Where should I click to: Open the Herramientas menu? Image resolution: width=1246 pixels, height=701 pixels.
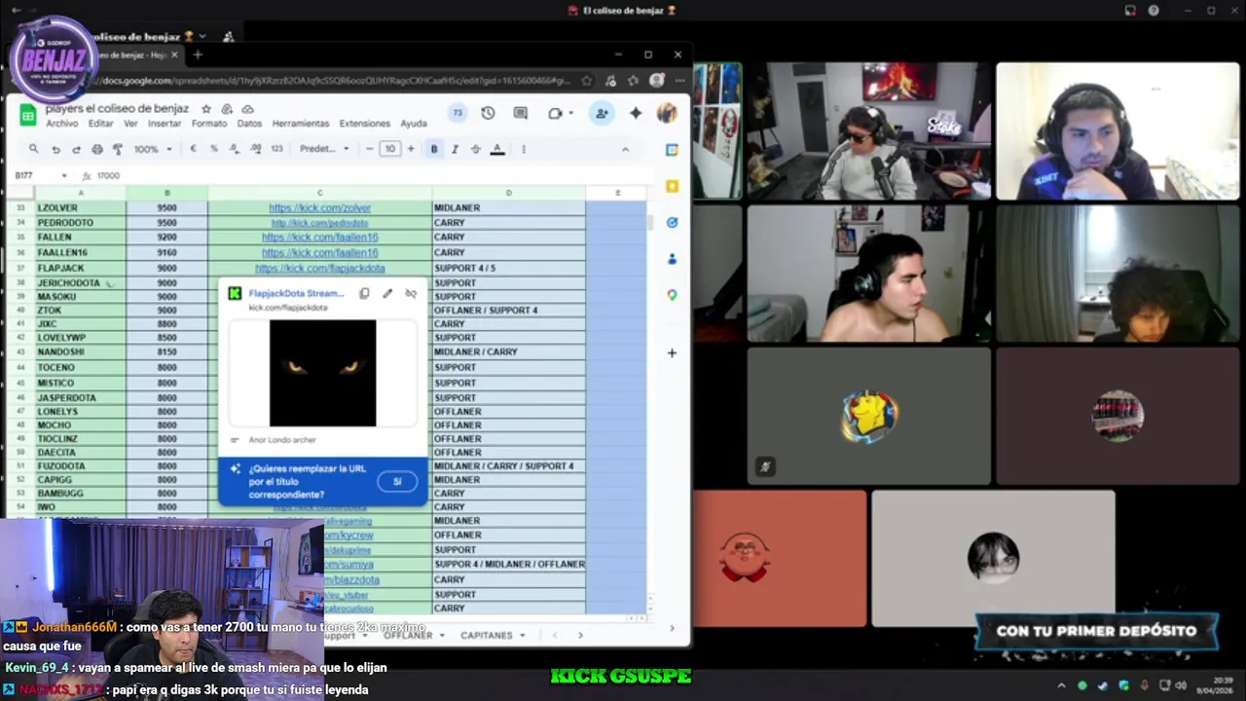click(301, 124)
